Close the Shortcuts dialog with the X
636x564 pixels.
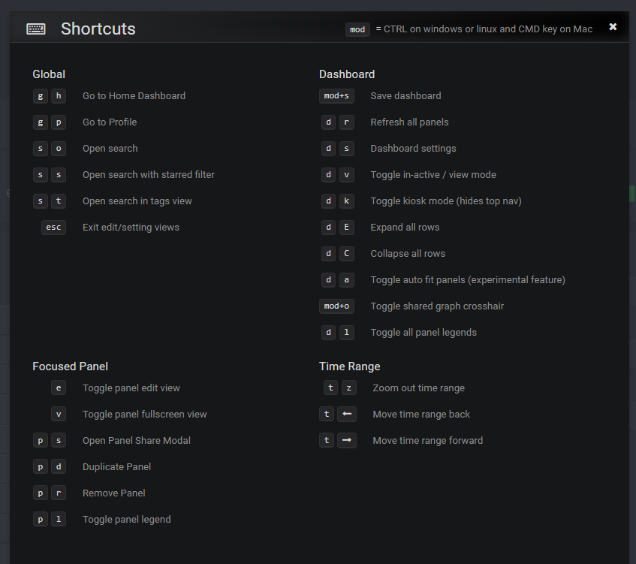(x=613, y=27)
